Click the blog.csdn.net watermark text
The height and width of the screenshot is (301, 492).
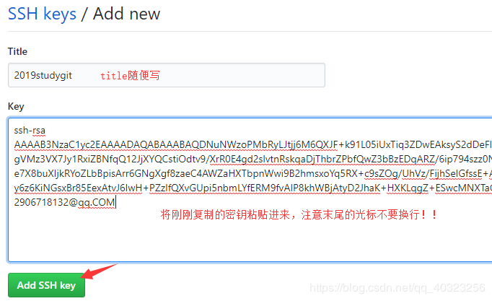pyautogui.click(x=397, y=288)
